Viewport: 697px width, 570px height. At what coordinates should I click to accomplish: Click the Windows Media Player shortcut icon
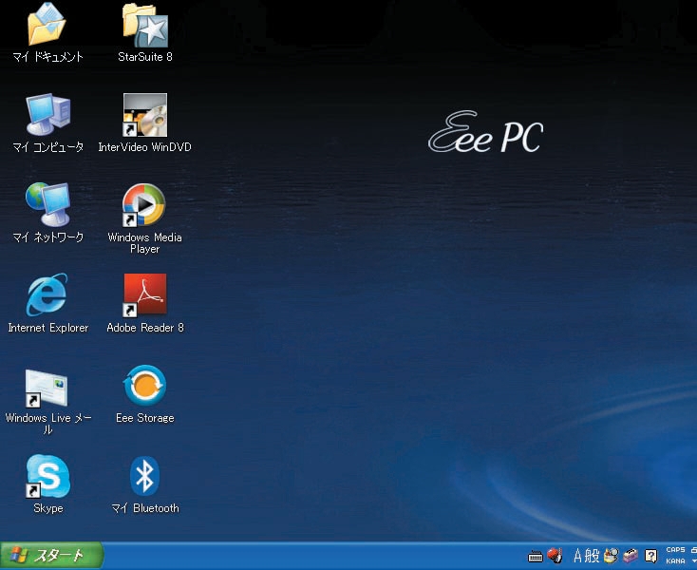[144, 205]
